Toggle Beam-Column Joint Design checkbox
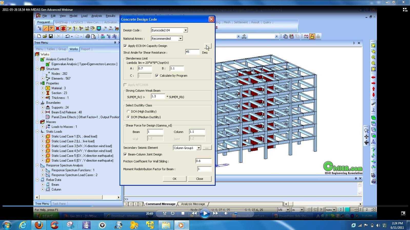 [x=125, y=154]
